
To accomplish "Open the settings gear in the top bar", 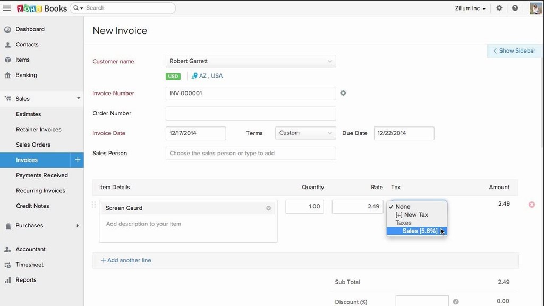I will click(499, 8).
